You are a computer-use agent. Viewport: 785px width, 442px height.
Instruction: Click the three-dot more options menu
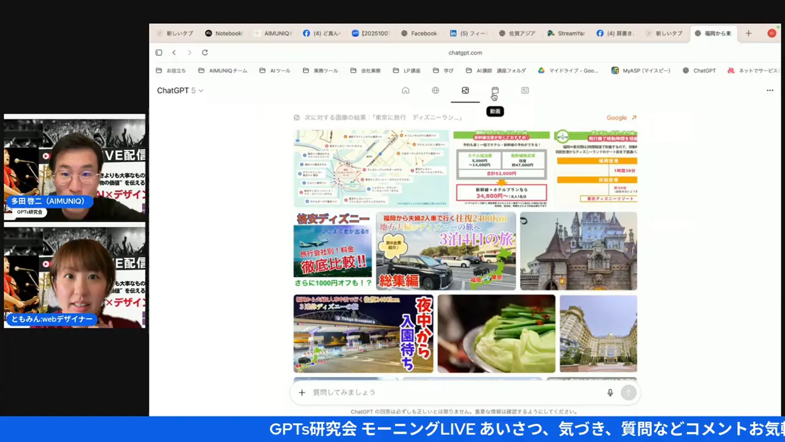click(770, 90)
